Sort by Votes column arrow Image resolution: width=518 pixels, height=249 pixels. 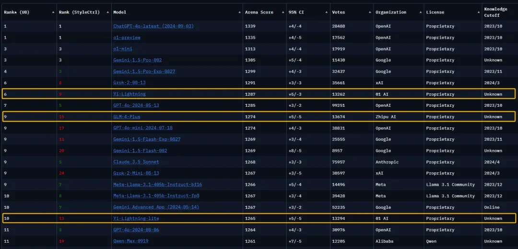click(x=370, y=12)
